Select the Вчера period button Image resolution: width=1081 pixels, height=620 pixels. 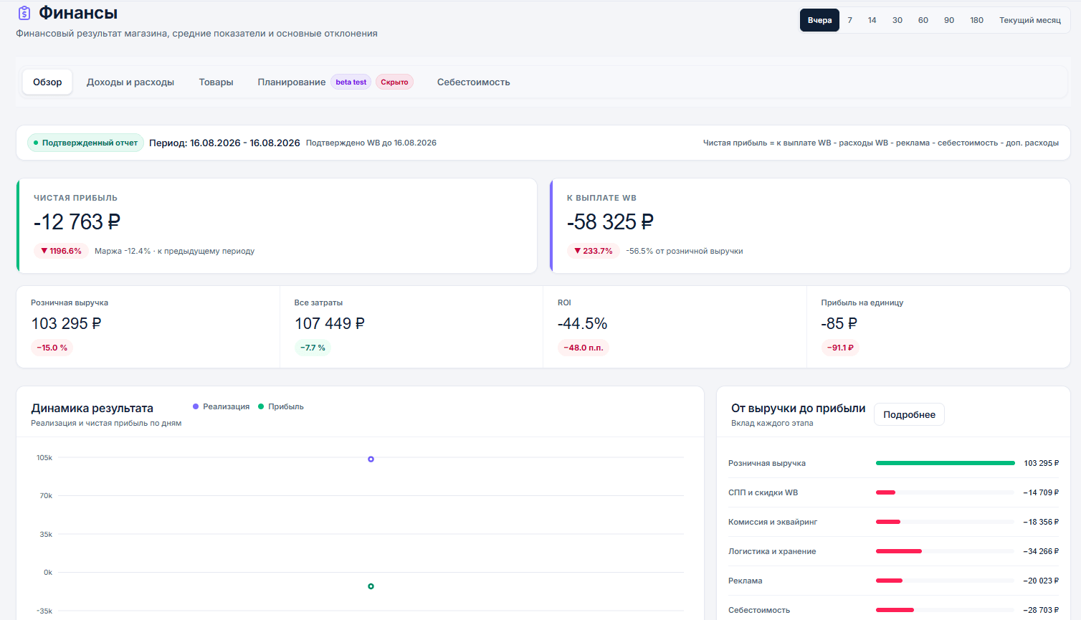[x=819, y=20]
